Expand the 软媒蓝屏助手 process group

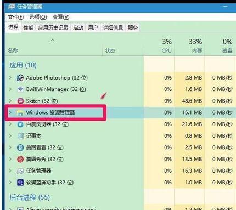point(10,183)
